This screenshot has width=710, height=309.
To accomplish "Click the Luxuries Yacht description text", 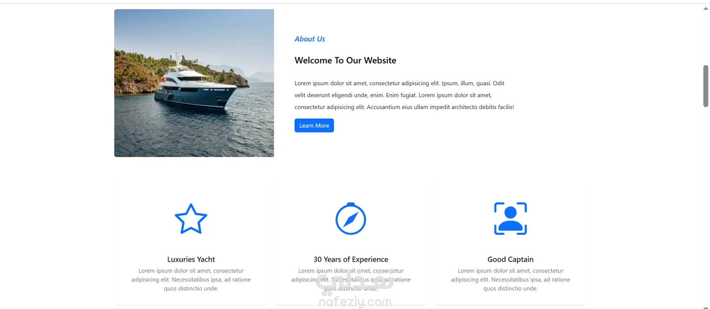I will 191,279.
